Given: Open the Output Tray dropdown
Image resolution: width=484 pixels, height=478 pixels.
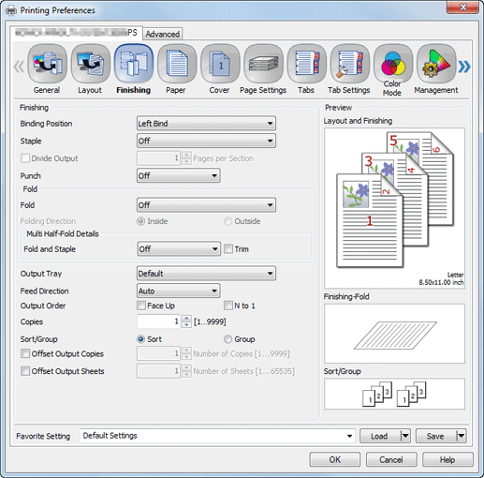Looking at the screenshot, I should 206,274.
